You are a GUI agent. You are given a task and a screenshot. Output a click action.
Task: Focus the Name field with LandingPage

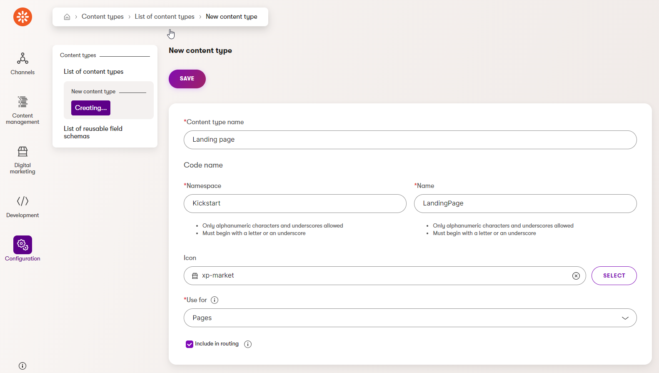click(525, 204)
